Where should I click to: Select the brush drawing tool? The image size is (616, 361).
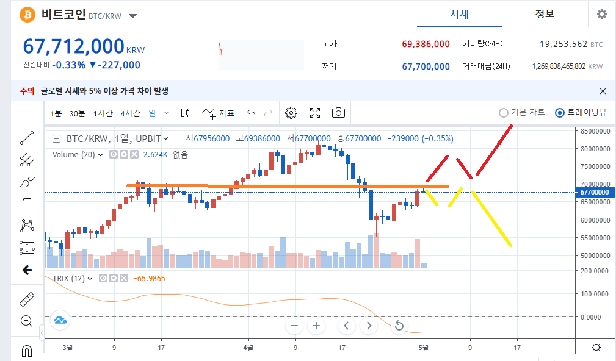tap(27, 182)
